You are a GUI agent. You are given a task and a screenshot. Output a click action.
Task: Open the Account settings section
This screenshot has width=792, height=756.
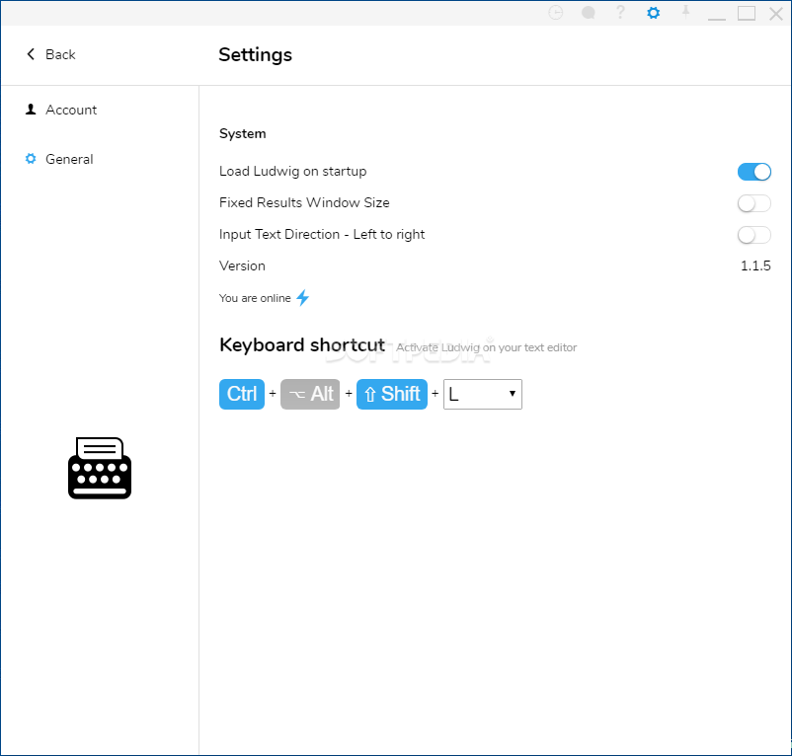click(x=61, y=110)
